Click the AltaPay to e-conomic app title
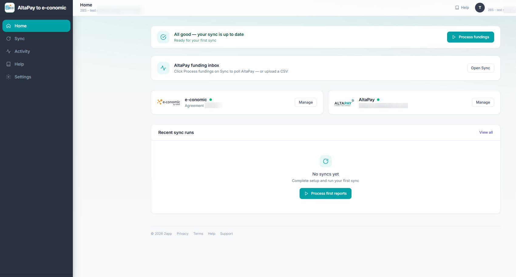 tap(42, 8)
